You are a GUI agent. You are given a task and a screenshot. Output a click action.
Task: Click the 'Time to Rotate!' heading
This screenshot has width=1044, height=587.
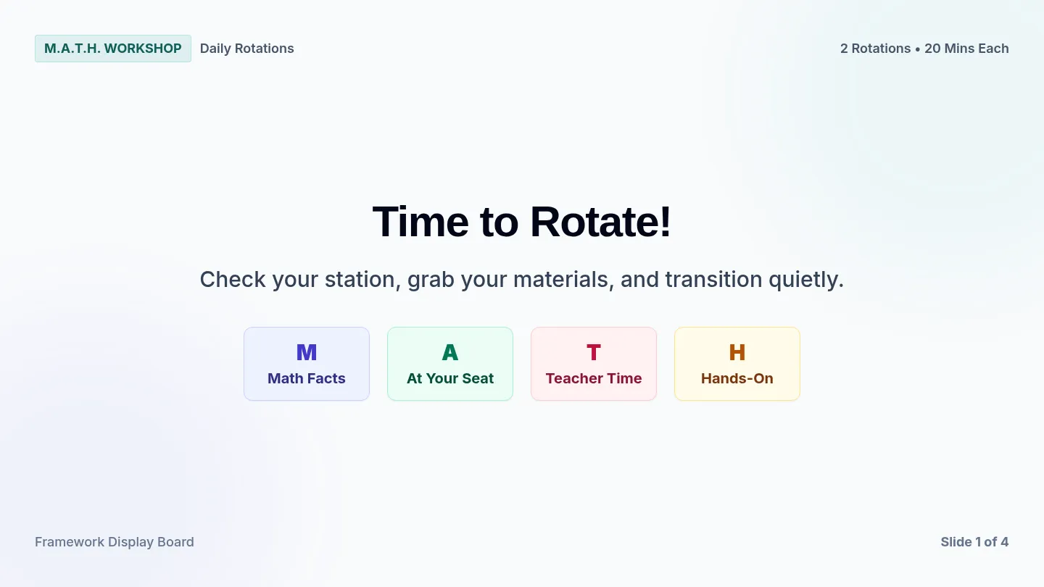522,222
